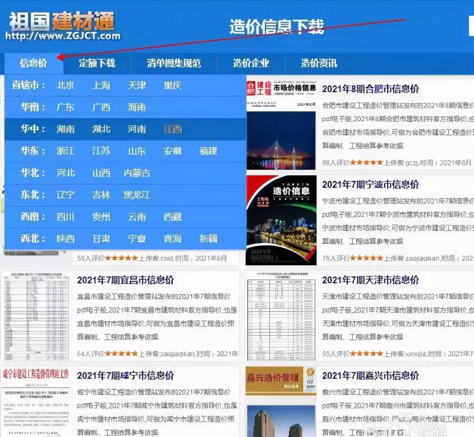Select 内蒙古 in the 华北 row
Viewport: 474px width, 437px height.
tap(137, 173)
